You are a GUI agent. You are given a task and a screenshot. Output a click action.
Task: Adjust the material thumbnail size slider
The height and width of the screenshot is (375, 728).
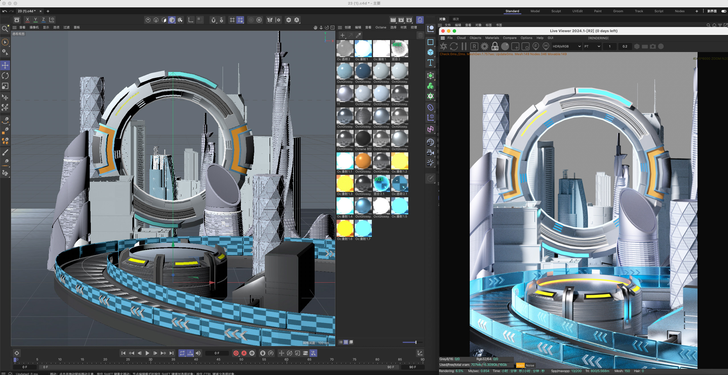point(416,342)
